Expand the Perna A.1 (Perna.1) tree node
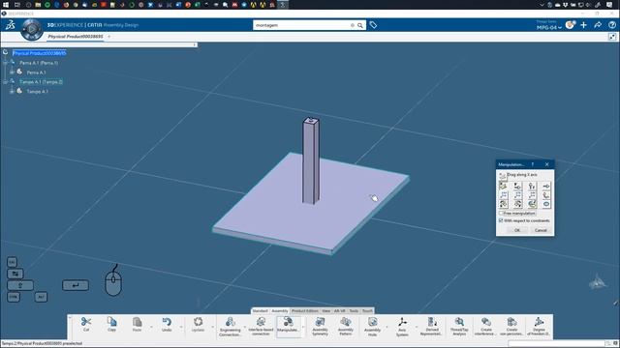 (6, 63)
